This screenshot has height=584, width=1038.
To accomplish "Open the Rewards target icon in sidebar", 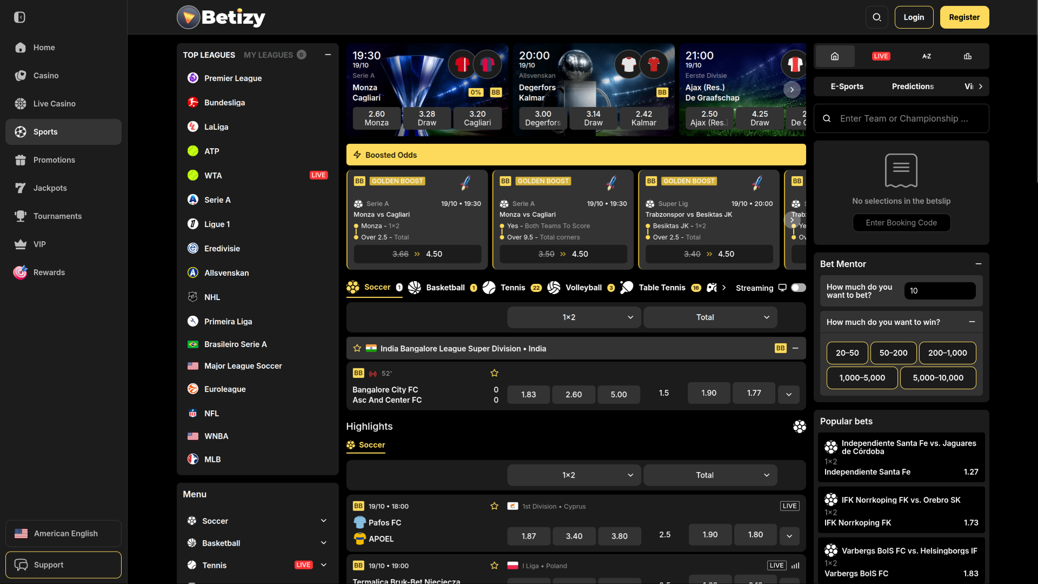I will [x=21, y=273].
